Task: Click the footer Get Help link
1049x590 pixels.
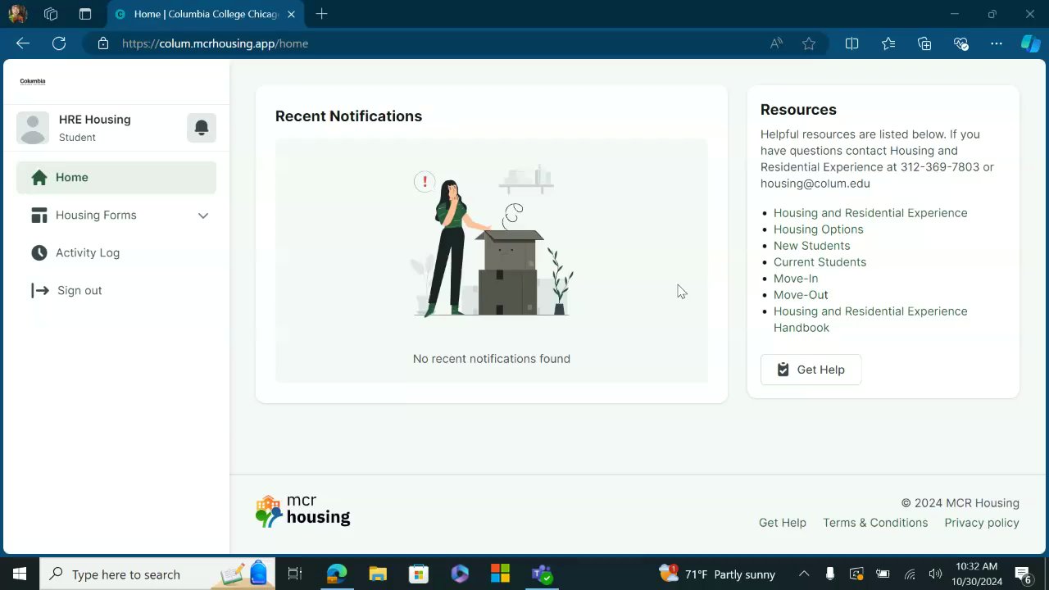Action: coord(783,523)
